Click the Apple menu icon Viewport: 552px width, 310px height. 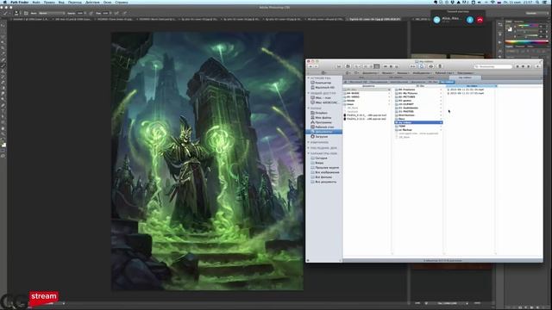[x=4, y=2]
